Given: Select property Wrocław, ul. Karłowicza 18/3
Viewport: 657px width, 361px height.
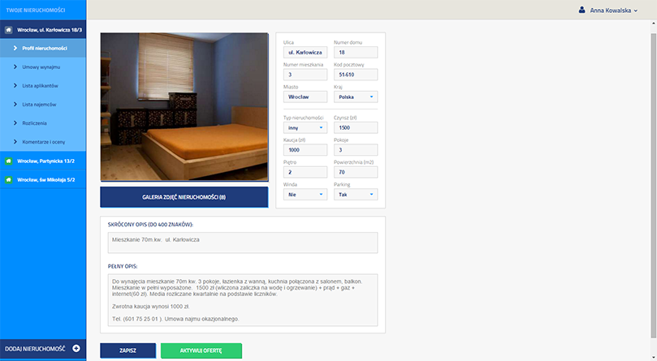Looking at the screenshot, I should click(43, 30).
